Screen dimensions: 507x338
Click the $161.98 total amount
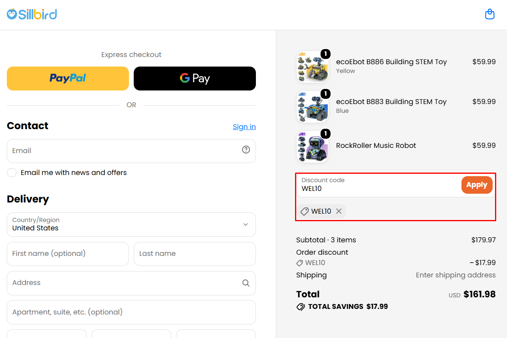pos(479,295)
